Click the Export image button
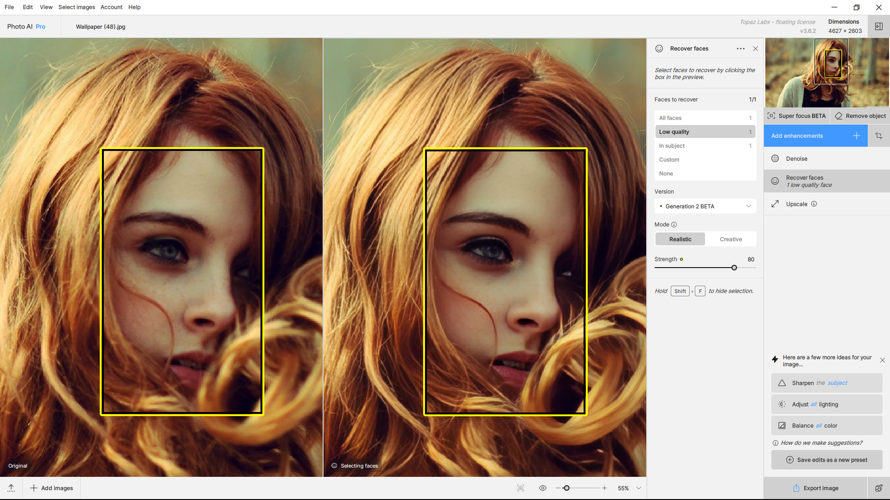 (815, 488)
